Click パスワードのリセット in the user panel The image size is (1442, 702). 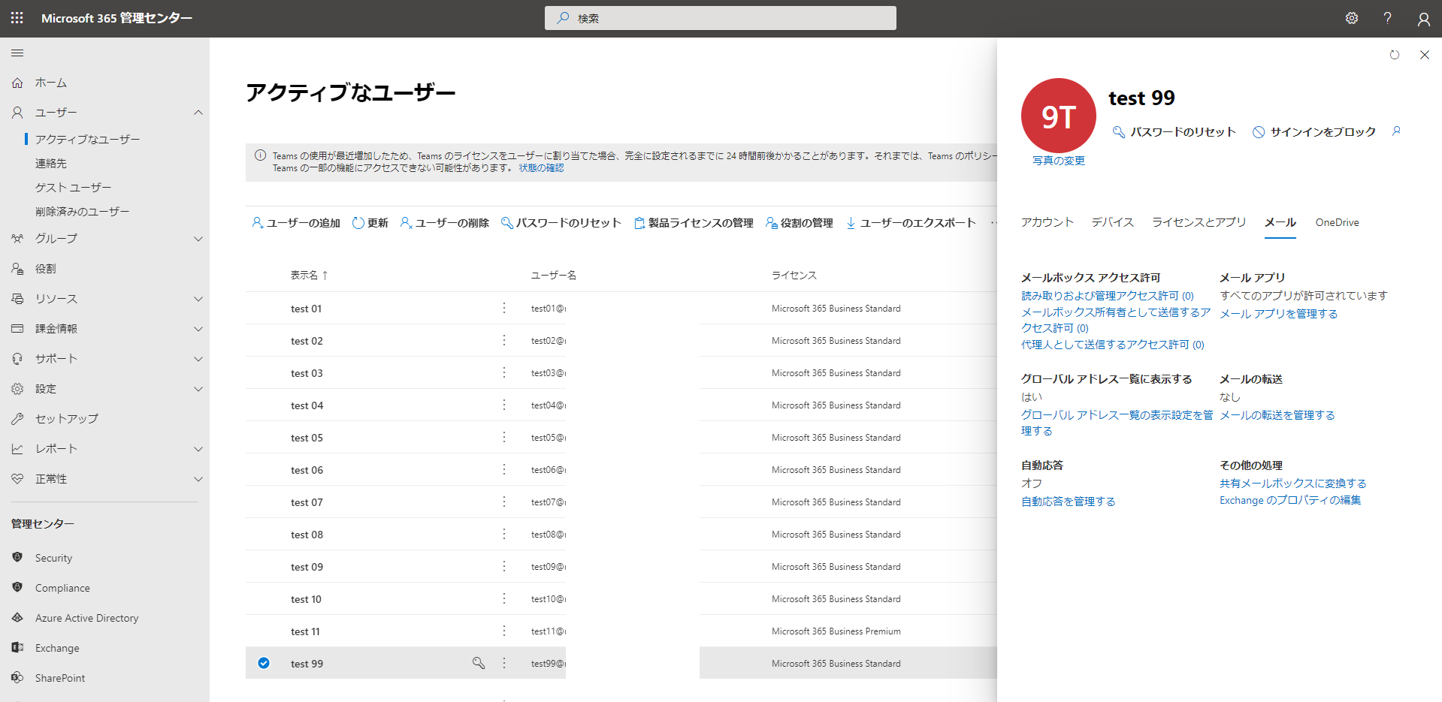pyautogui.click(x=1174, y=132)
